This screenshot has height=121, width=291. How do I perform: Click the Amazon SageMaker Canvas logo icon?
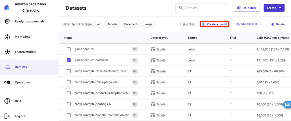(x=7, y=8)
